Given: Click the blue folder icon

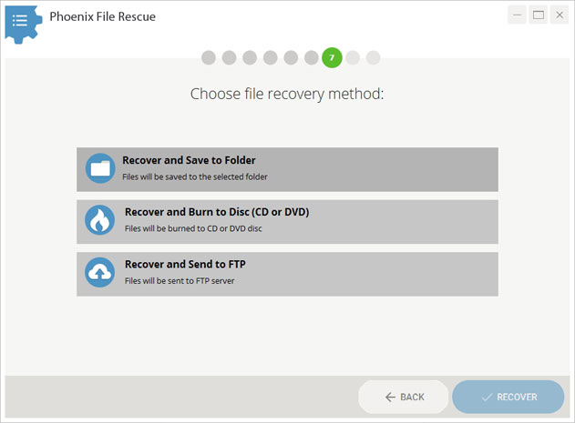Looking at the screenshot, I should (x=100, y=168).
